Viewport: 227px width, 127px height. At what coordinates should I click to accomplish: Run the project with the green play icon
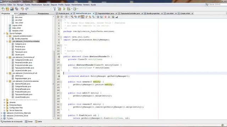pos(64,9)
